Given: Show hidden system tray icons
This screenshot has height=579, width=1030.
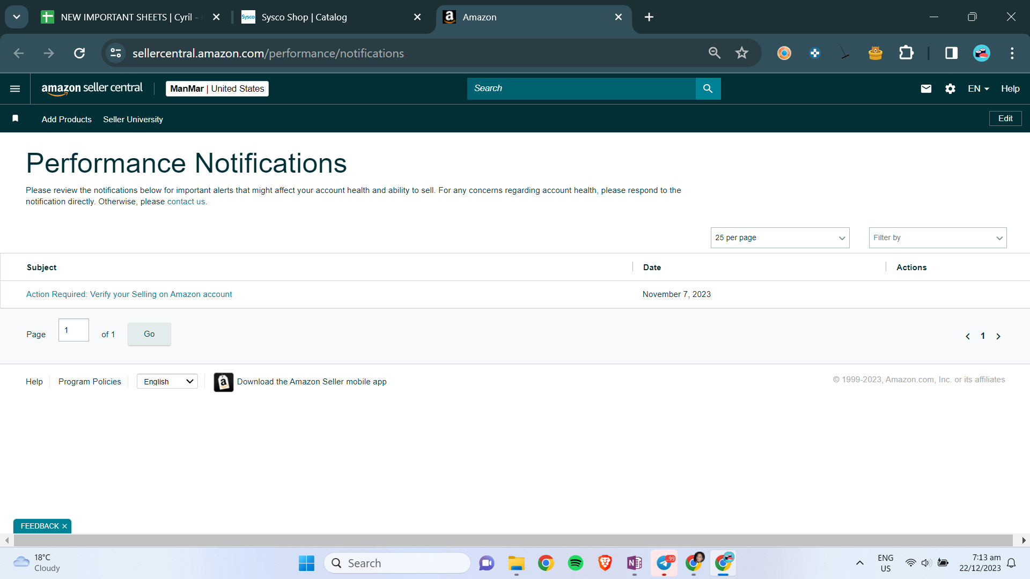Looking at the screenshot, I should [860, 563].
